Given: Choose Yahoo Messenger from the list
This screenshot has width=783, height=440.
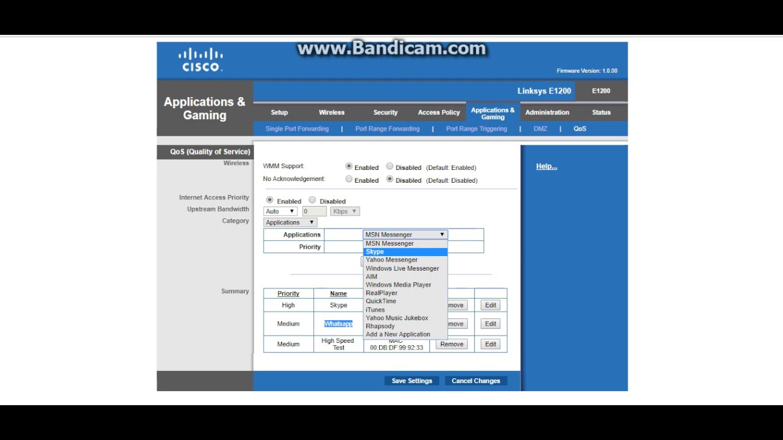Looking at the screenshot, I should coord(406,260).
